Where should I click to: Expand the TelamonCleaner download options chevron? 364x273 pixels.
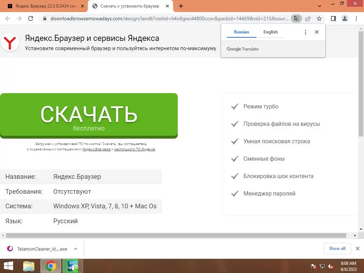[x=76, y=249]
